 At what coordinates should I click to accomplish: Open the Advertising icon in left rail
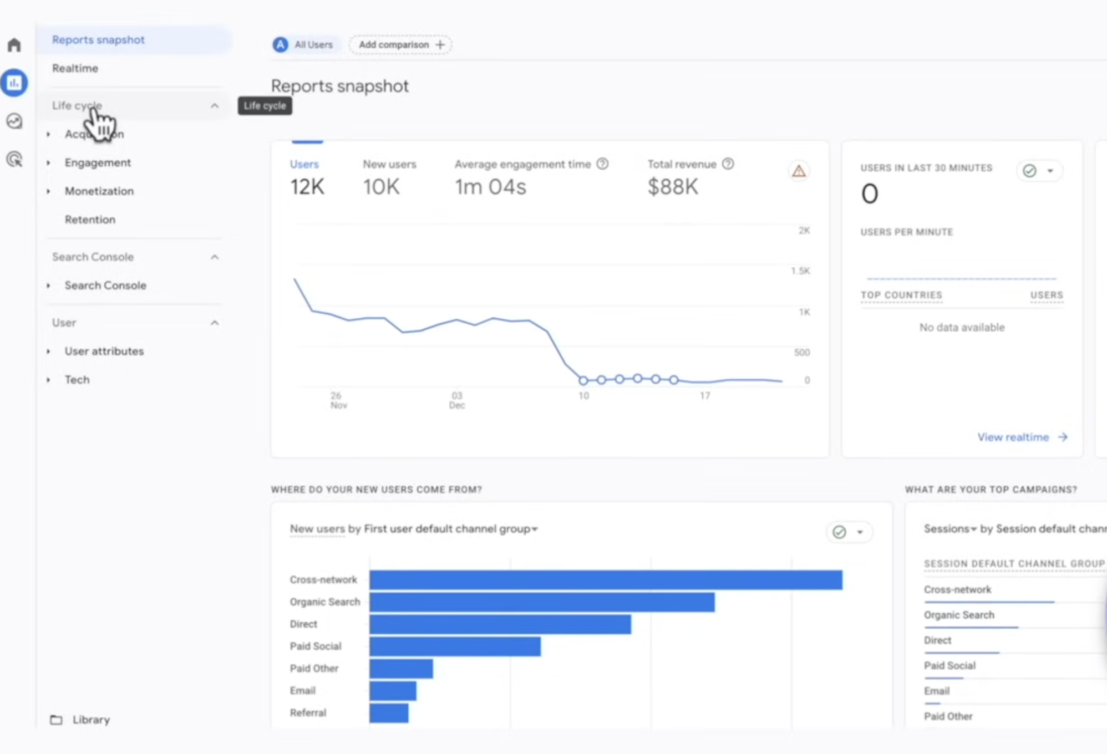tap(14, 160)
